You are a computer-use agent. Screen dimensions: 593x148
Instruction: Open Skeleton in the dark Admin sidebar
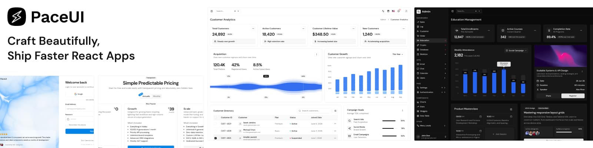pyautogui.click(x=431, y=54)
